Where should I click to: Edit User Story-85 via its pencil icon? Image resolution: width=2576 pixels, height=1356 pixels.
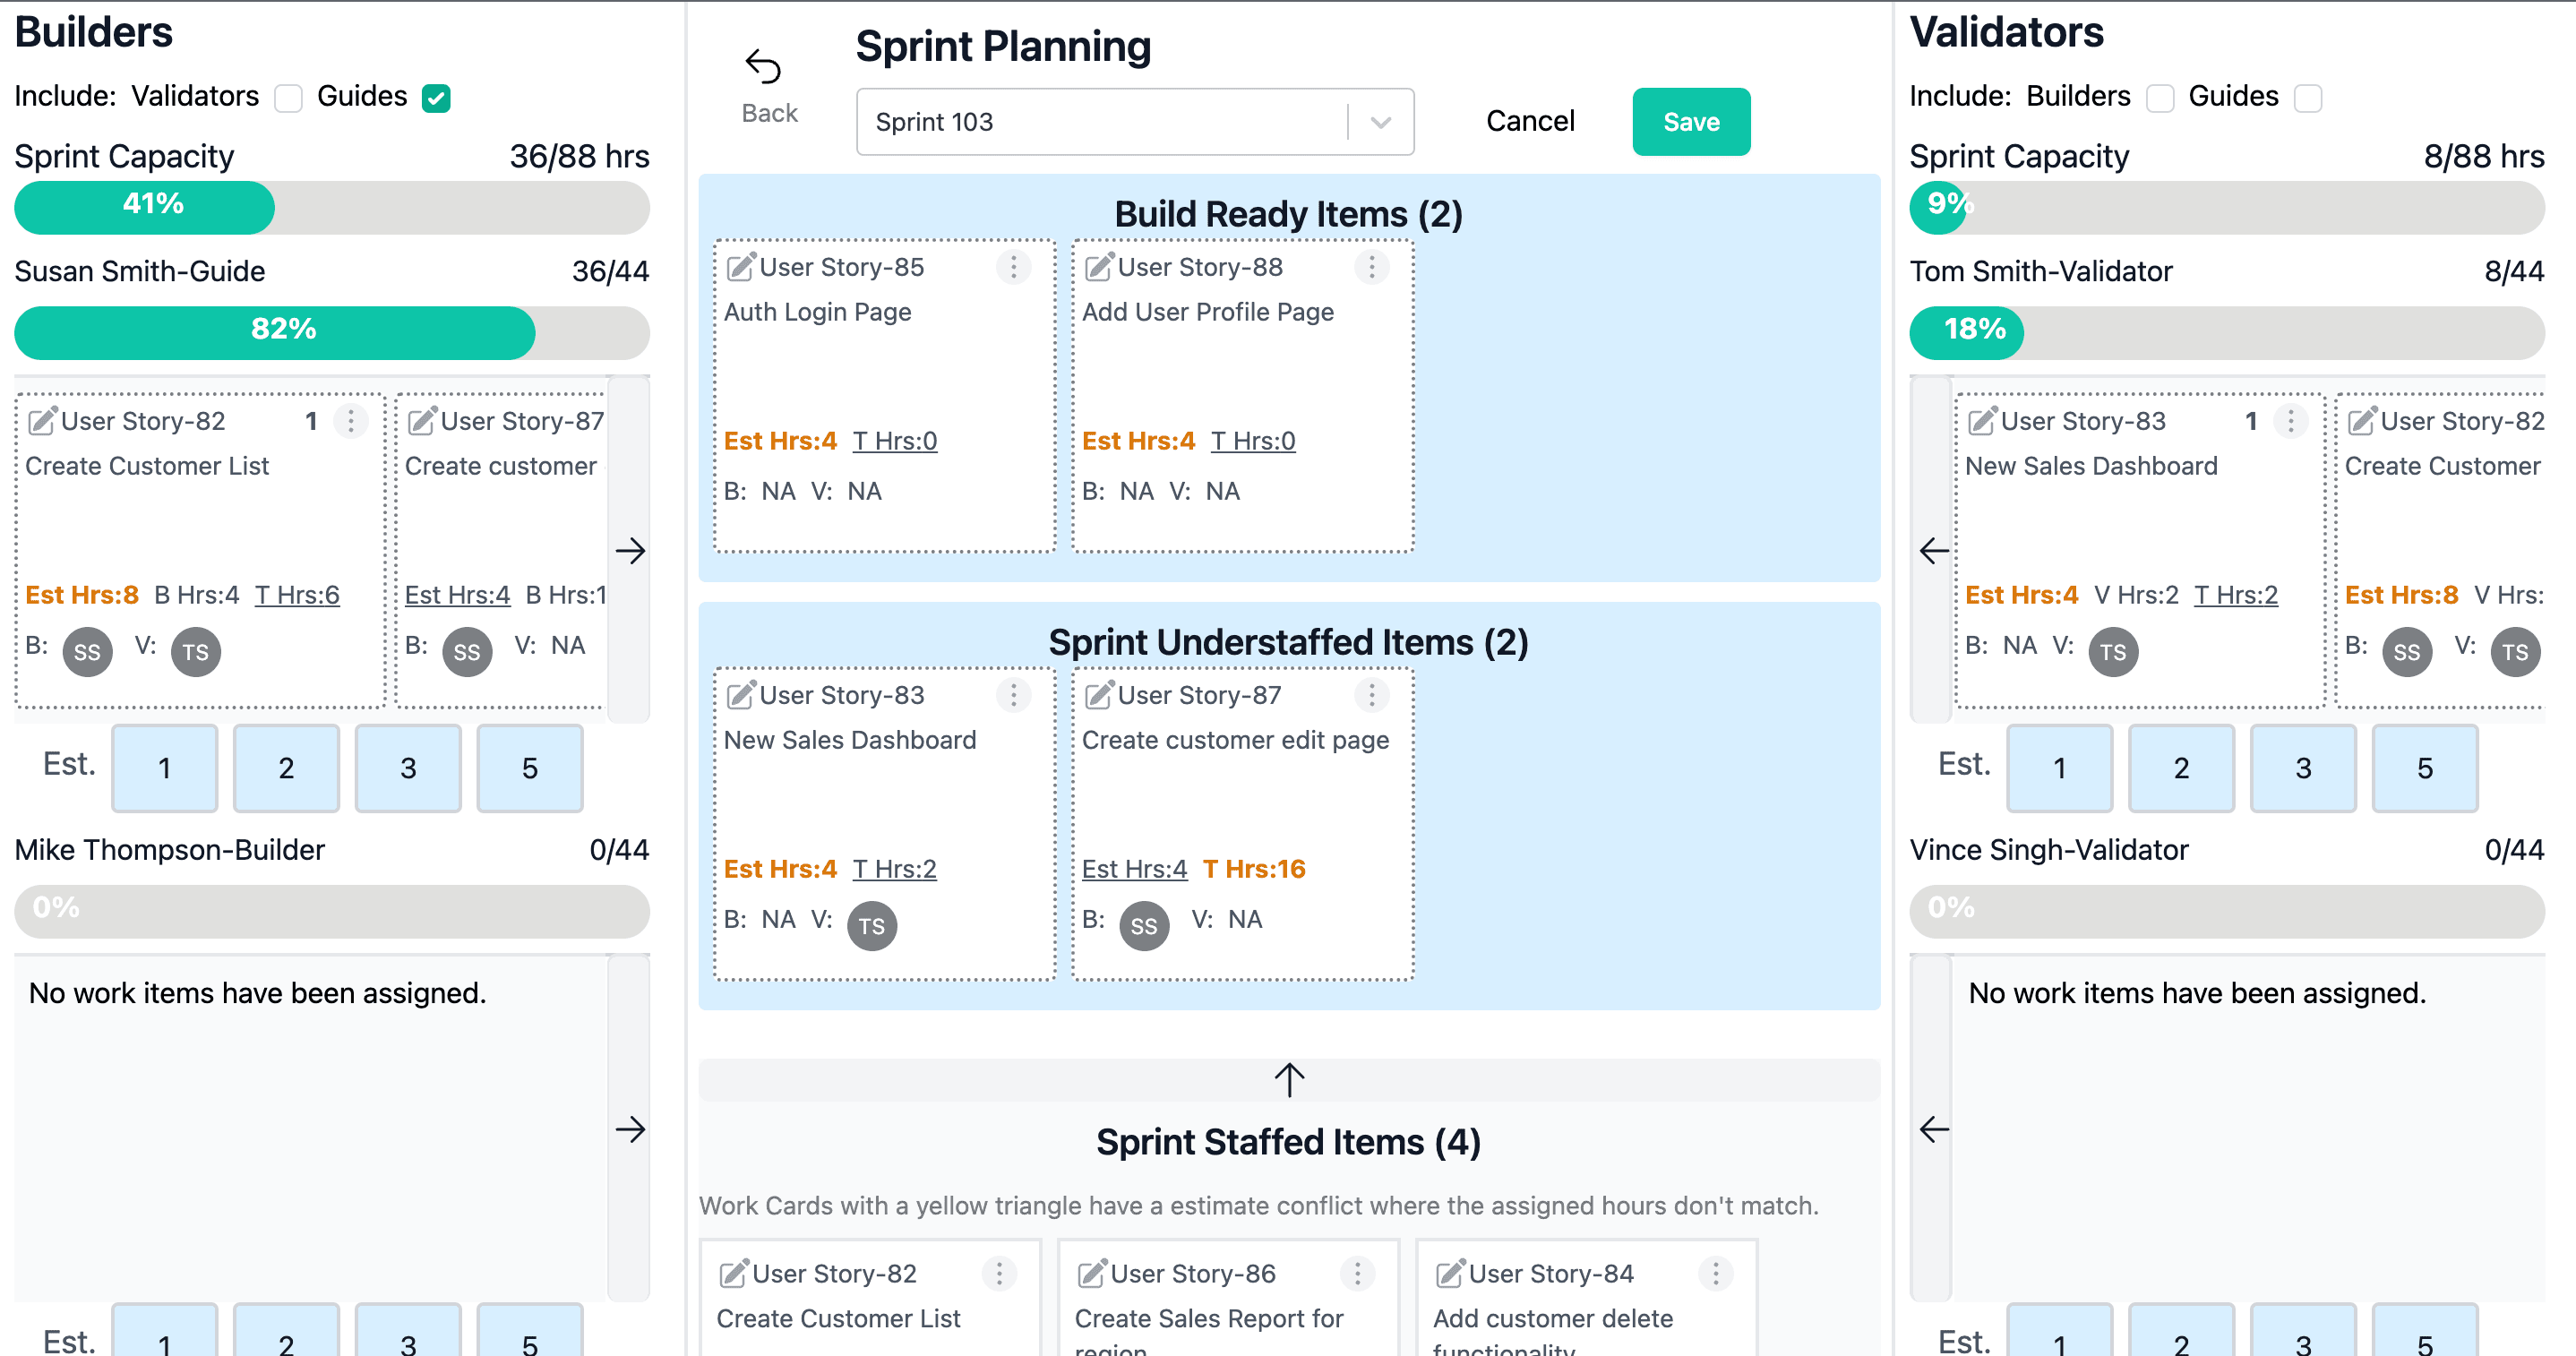740,266
